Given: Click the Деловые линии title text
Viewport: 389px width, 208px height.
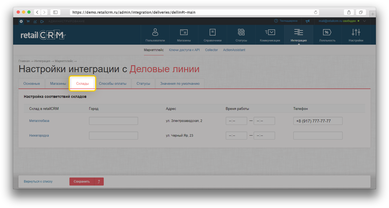Looking at the screenshot, I should tap(165, 69).
